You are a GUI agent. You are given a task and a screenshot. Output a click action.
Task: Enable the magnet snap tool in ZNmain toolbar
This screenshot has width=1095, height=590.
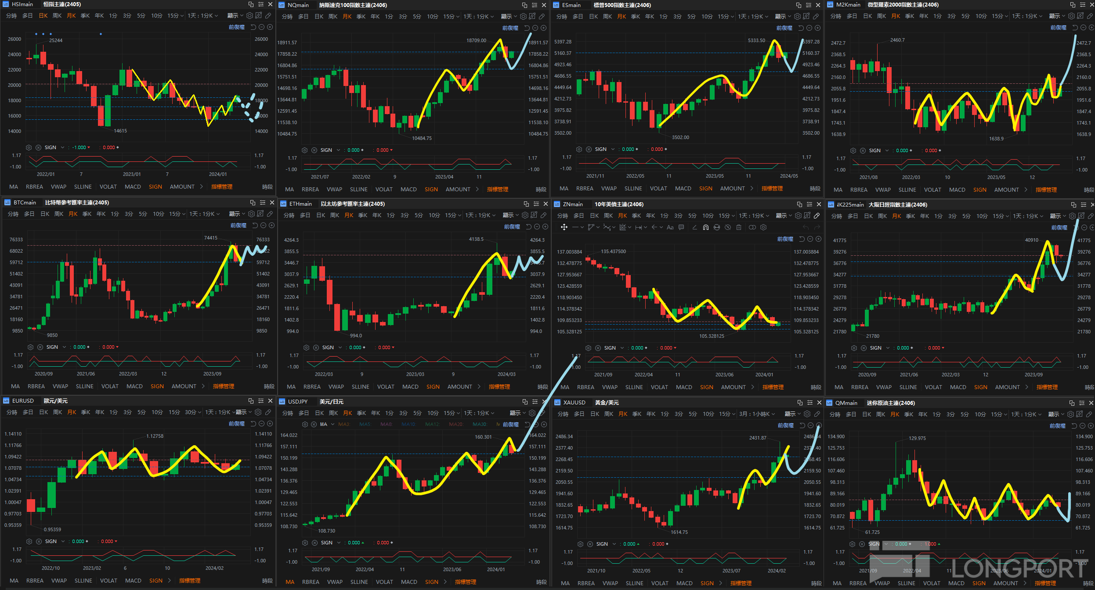[x=705, y=227]
